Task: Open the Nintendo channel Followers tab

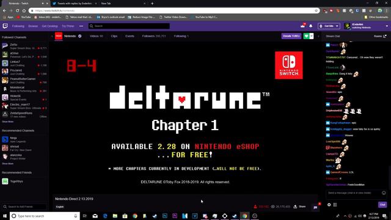Action: [154, 36]
